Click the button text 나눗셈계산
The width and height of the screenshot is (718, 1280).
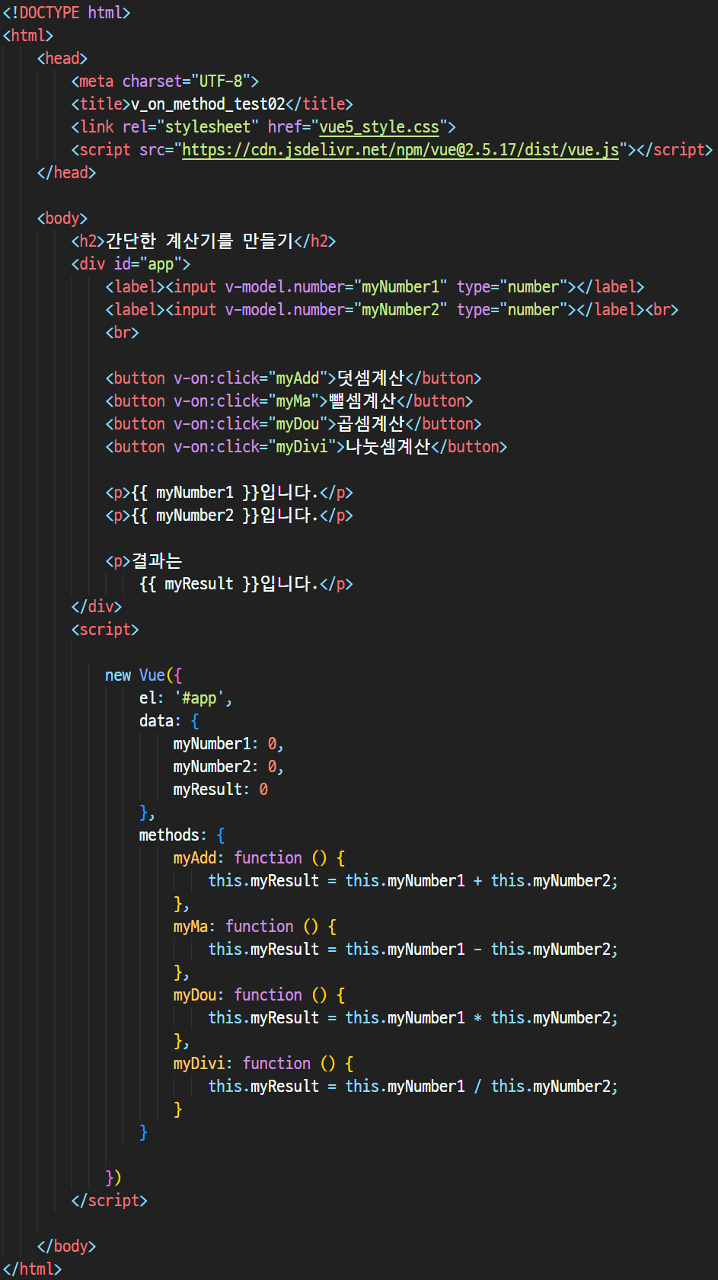(x=388, y=447)
